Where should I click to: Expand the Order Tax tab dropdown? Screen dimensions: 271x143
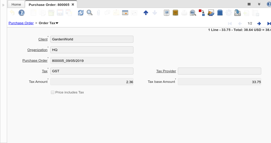pos(57,23)
